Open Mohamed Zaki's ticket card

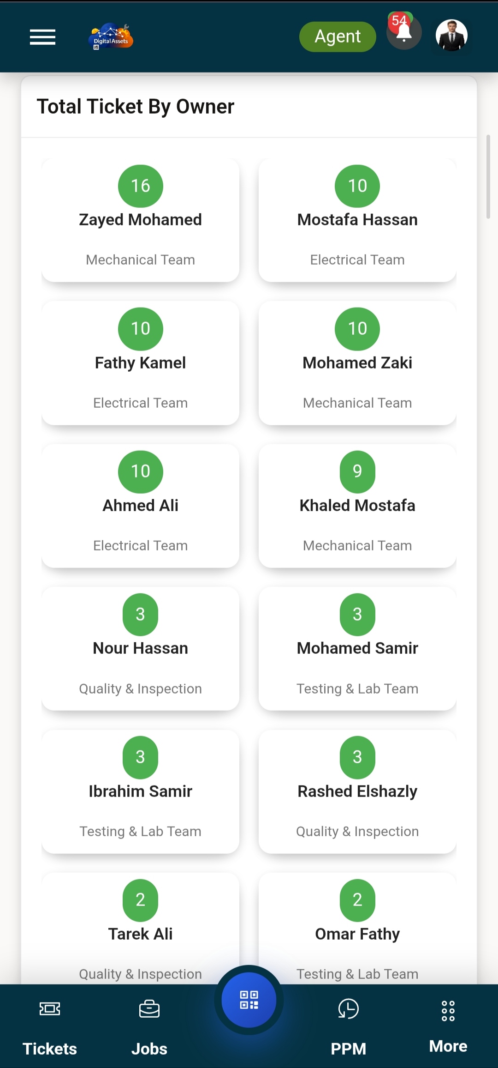click(x=357, y=363)
